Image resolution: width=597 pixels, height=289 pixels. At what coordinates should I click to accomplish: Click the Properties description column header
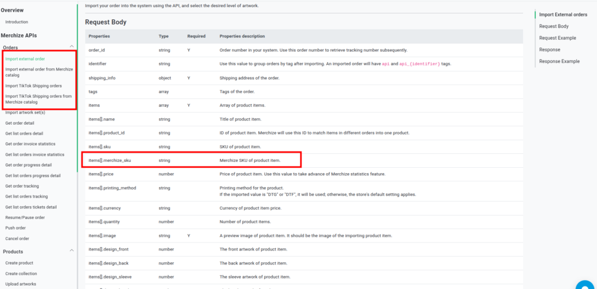tap(242, 36)
